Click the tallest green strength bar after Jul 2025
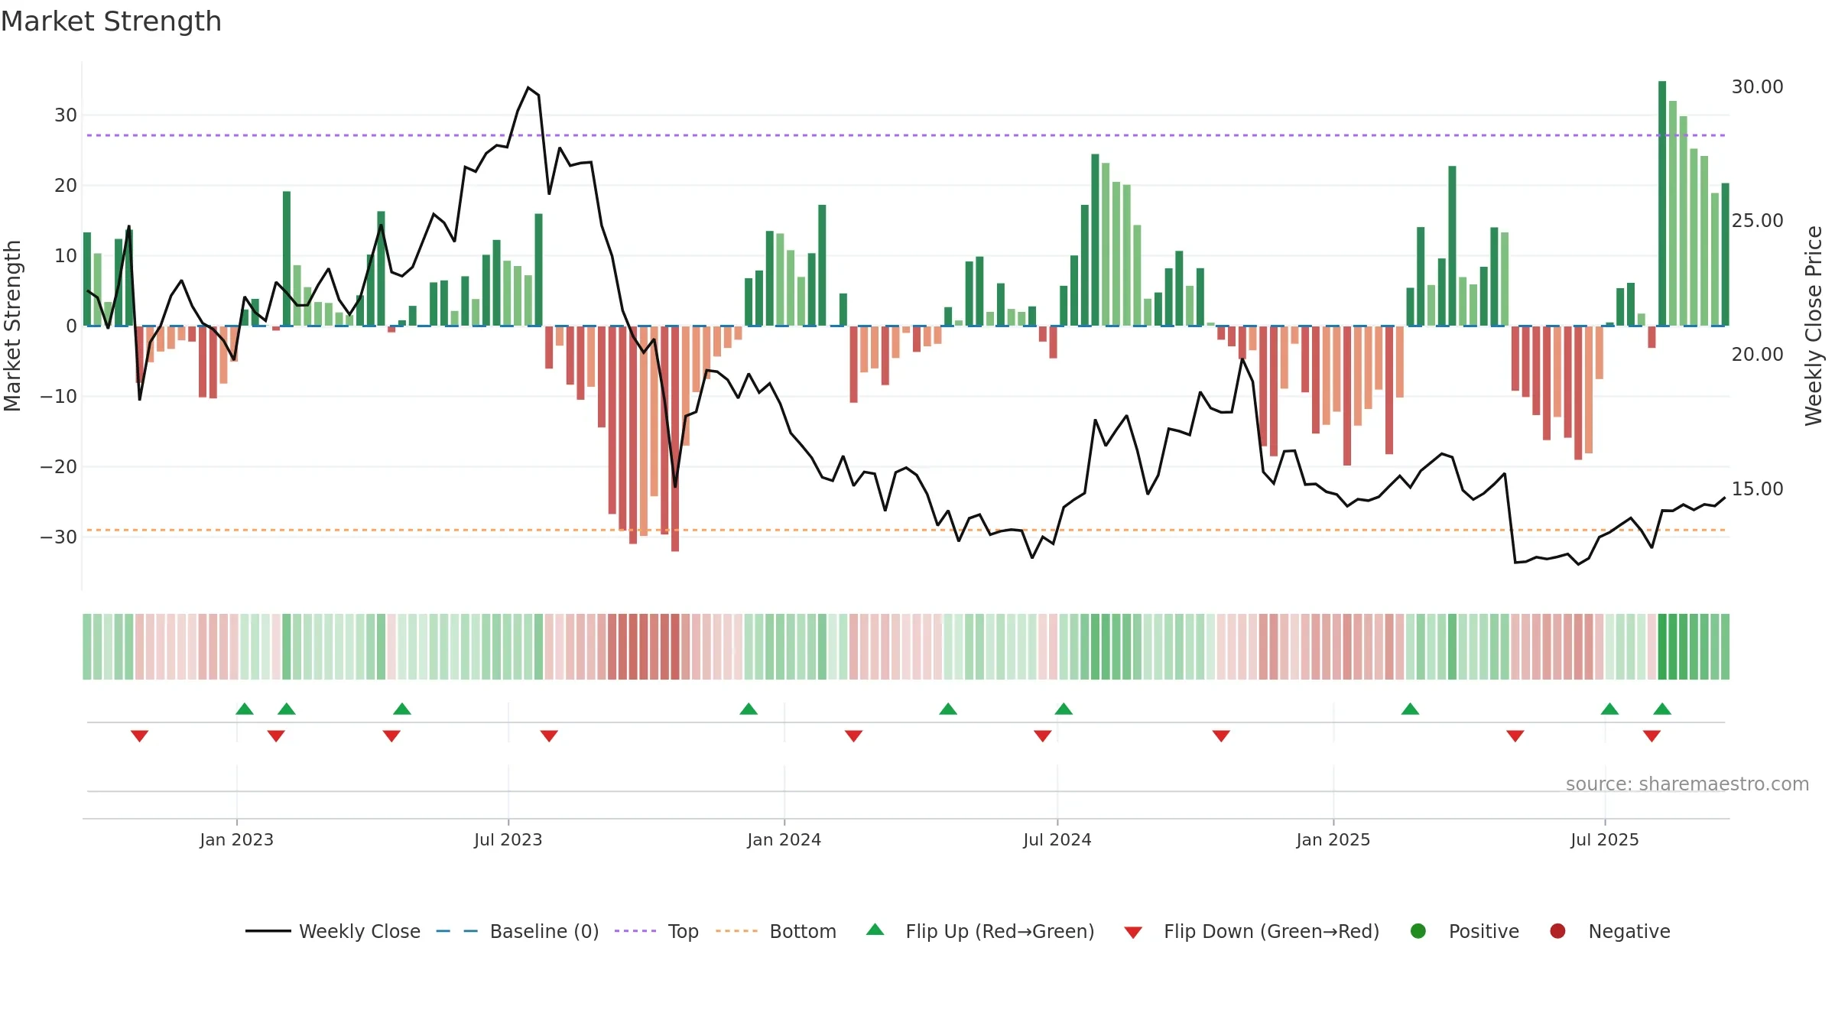Screen dimensions: 1835x1032 tap(1662, 203)
